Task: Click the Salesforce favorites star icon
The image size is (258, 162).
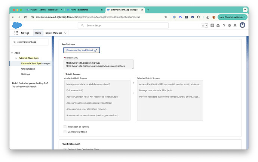Action: point(203,25)
